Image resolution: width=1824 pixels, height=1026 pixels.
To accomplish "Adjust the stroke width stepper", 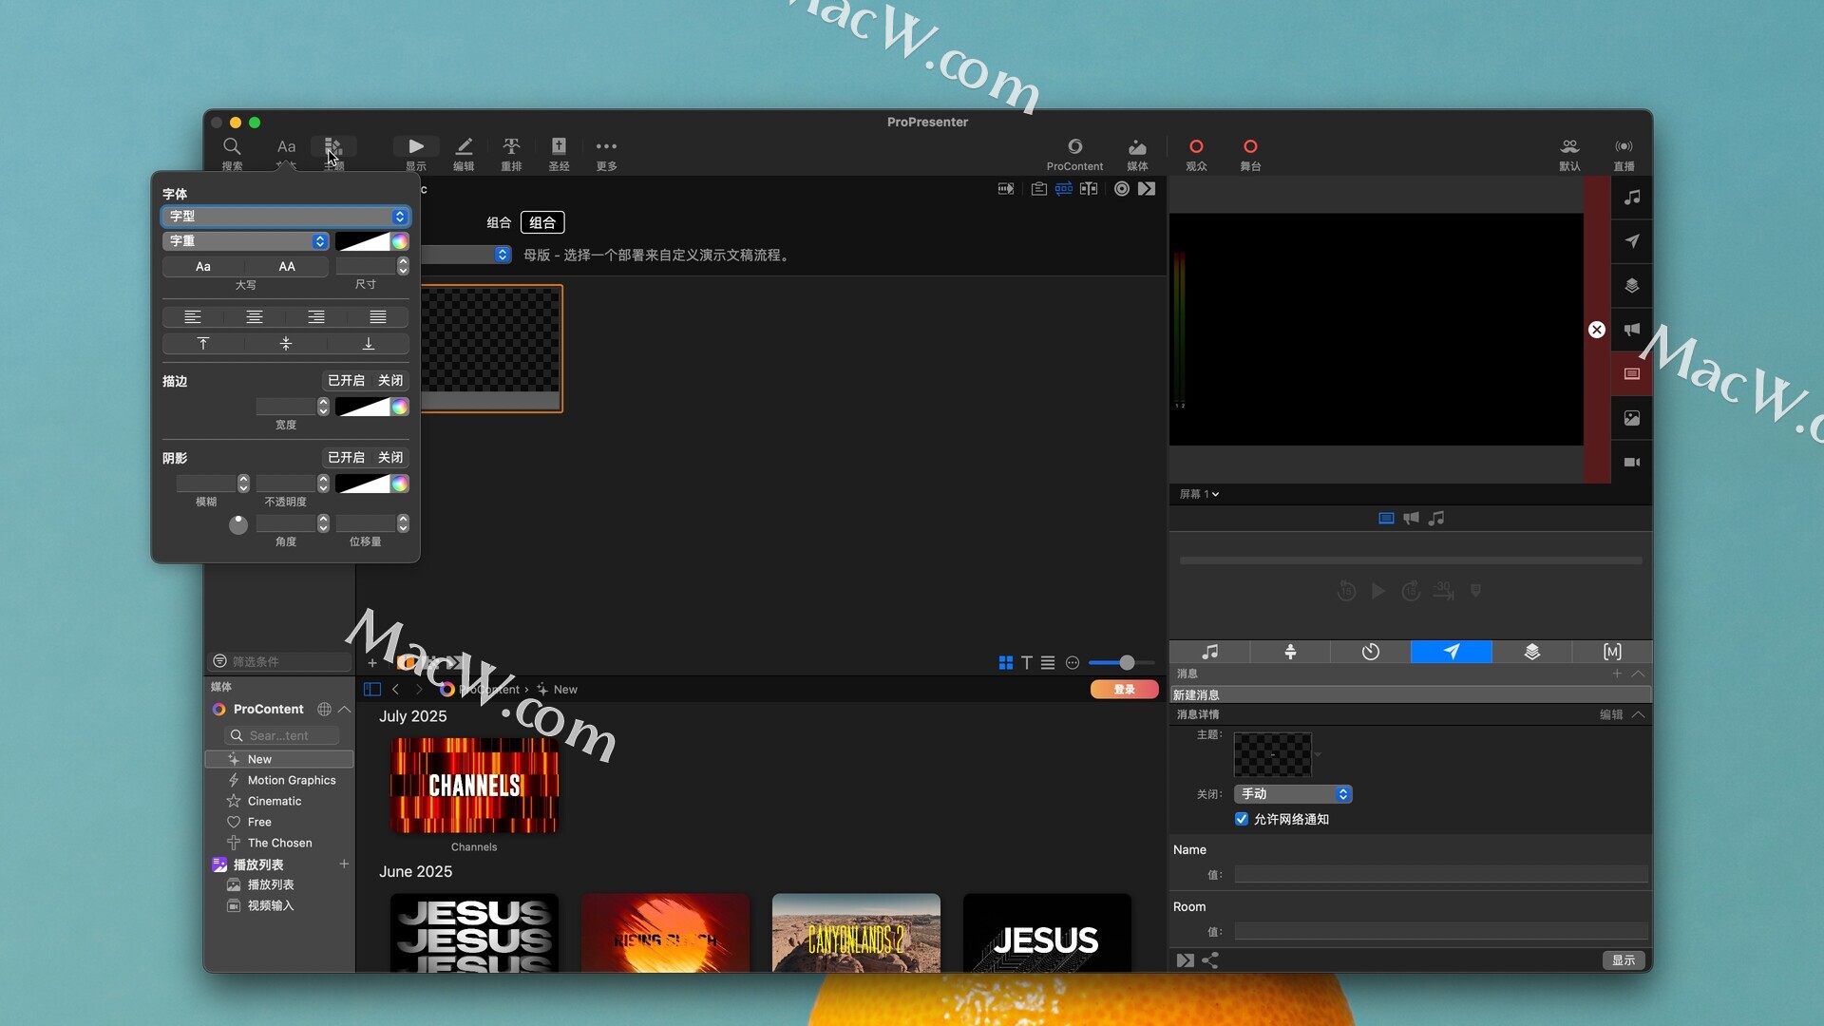I will pyautogui.click(x=323, y=407).
